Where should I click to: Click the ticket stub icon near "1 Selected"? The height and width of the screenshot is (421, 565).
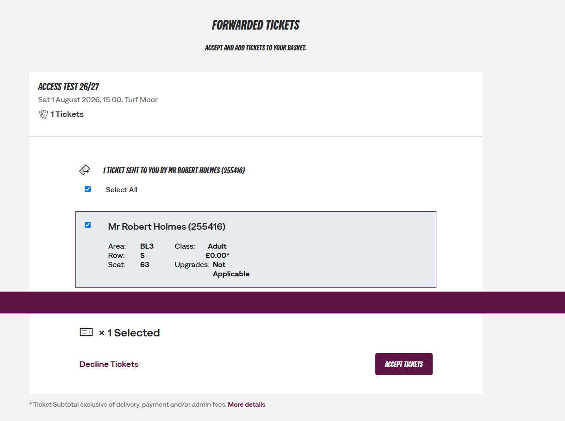click(x=86, y=332)
